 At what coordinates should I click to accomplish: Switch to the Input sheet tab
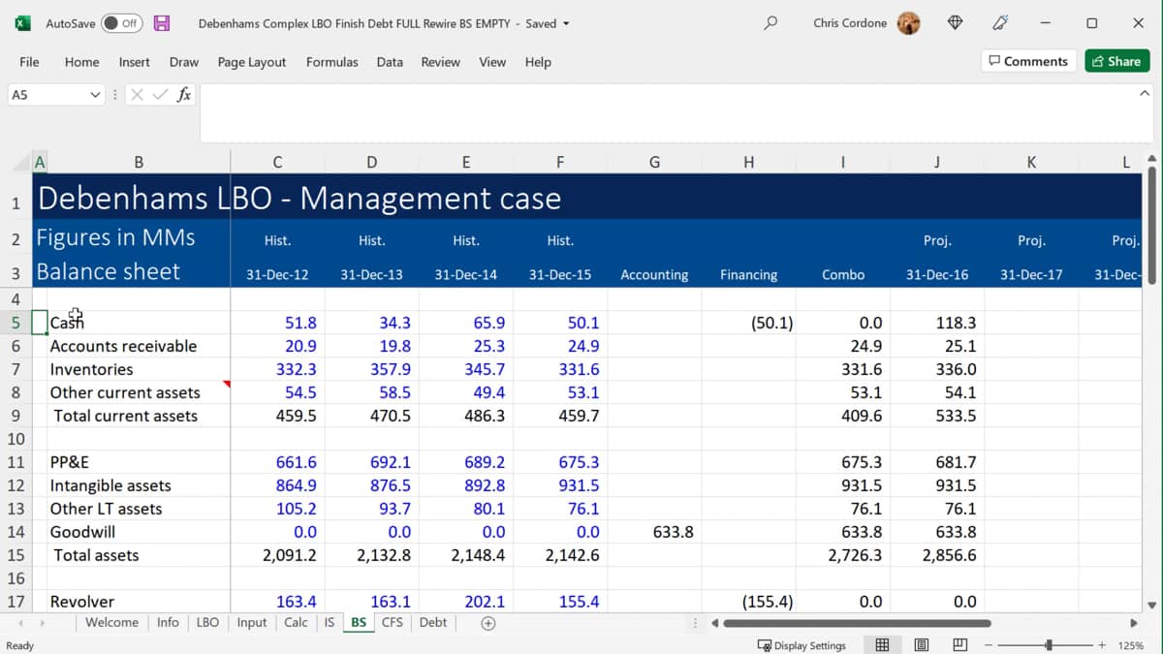251,623
